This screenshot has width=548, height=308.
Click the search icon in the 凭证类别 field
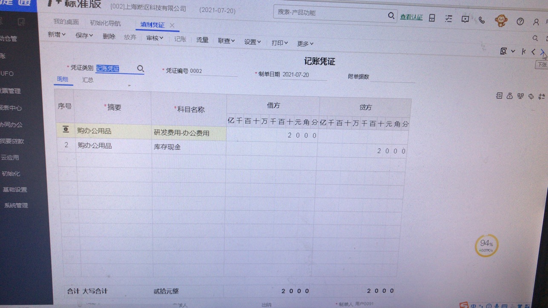click(140, 68)
